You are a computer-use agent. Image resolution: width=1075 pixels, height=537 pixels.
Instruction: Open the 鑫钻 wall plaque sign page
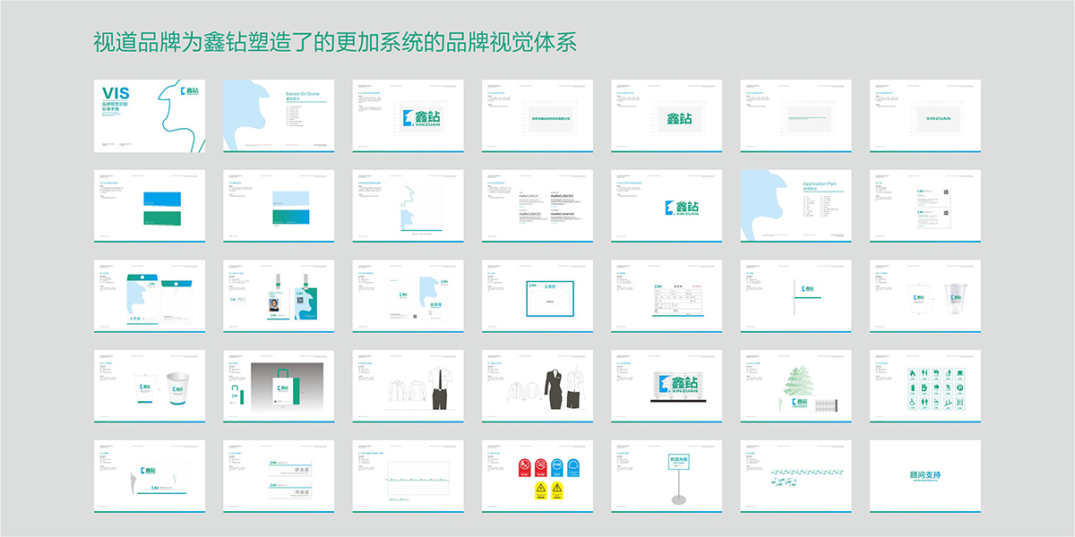150,476
